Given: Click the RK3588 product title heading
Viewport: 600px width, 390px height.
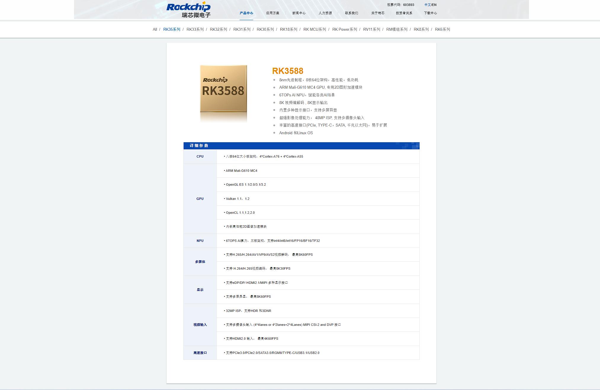Looking at the screenshot, I should [288, 71].
